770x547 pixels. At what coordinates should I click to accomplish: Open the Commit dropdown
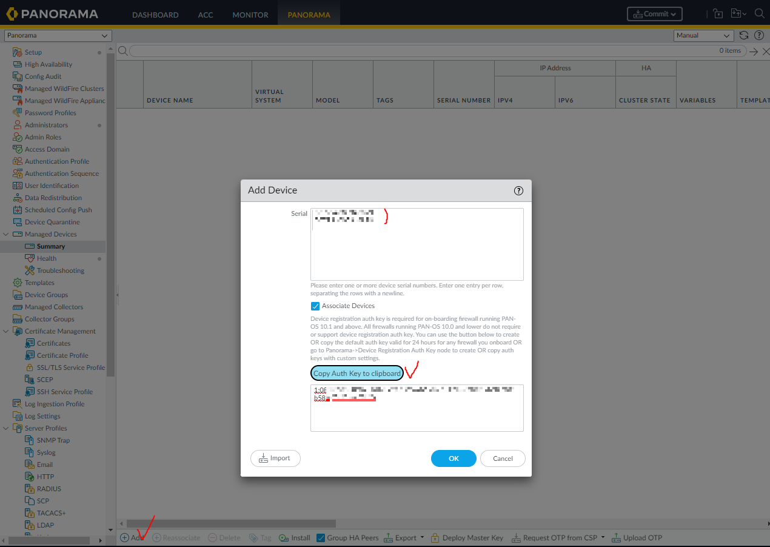pos(655,14)
